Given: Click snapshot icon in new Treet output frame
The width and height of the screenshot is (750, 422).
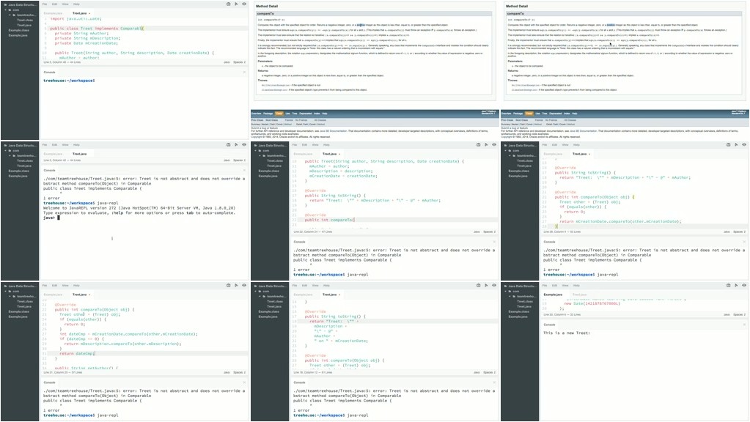Looking at the screenshot, I should click(x=729, y=285).
